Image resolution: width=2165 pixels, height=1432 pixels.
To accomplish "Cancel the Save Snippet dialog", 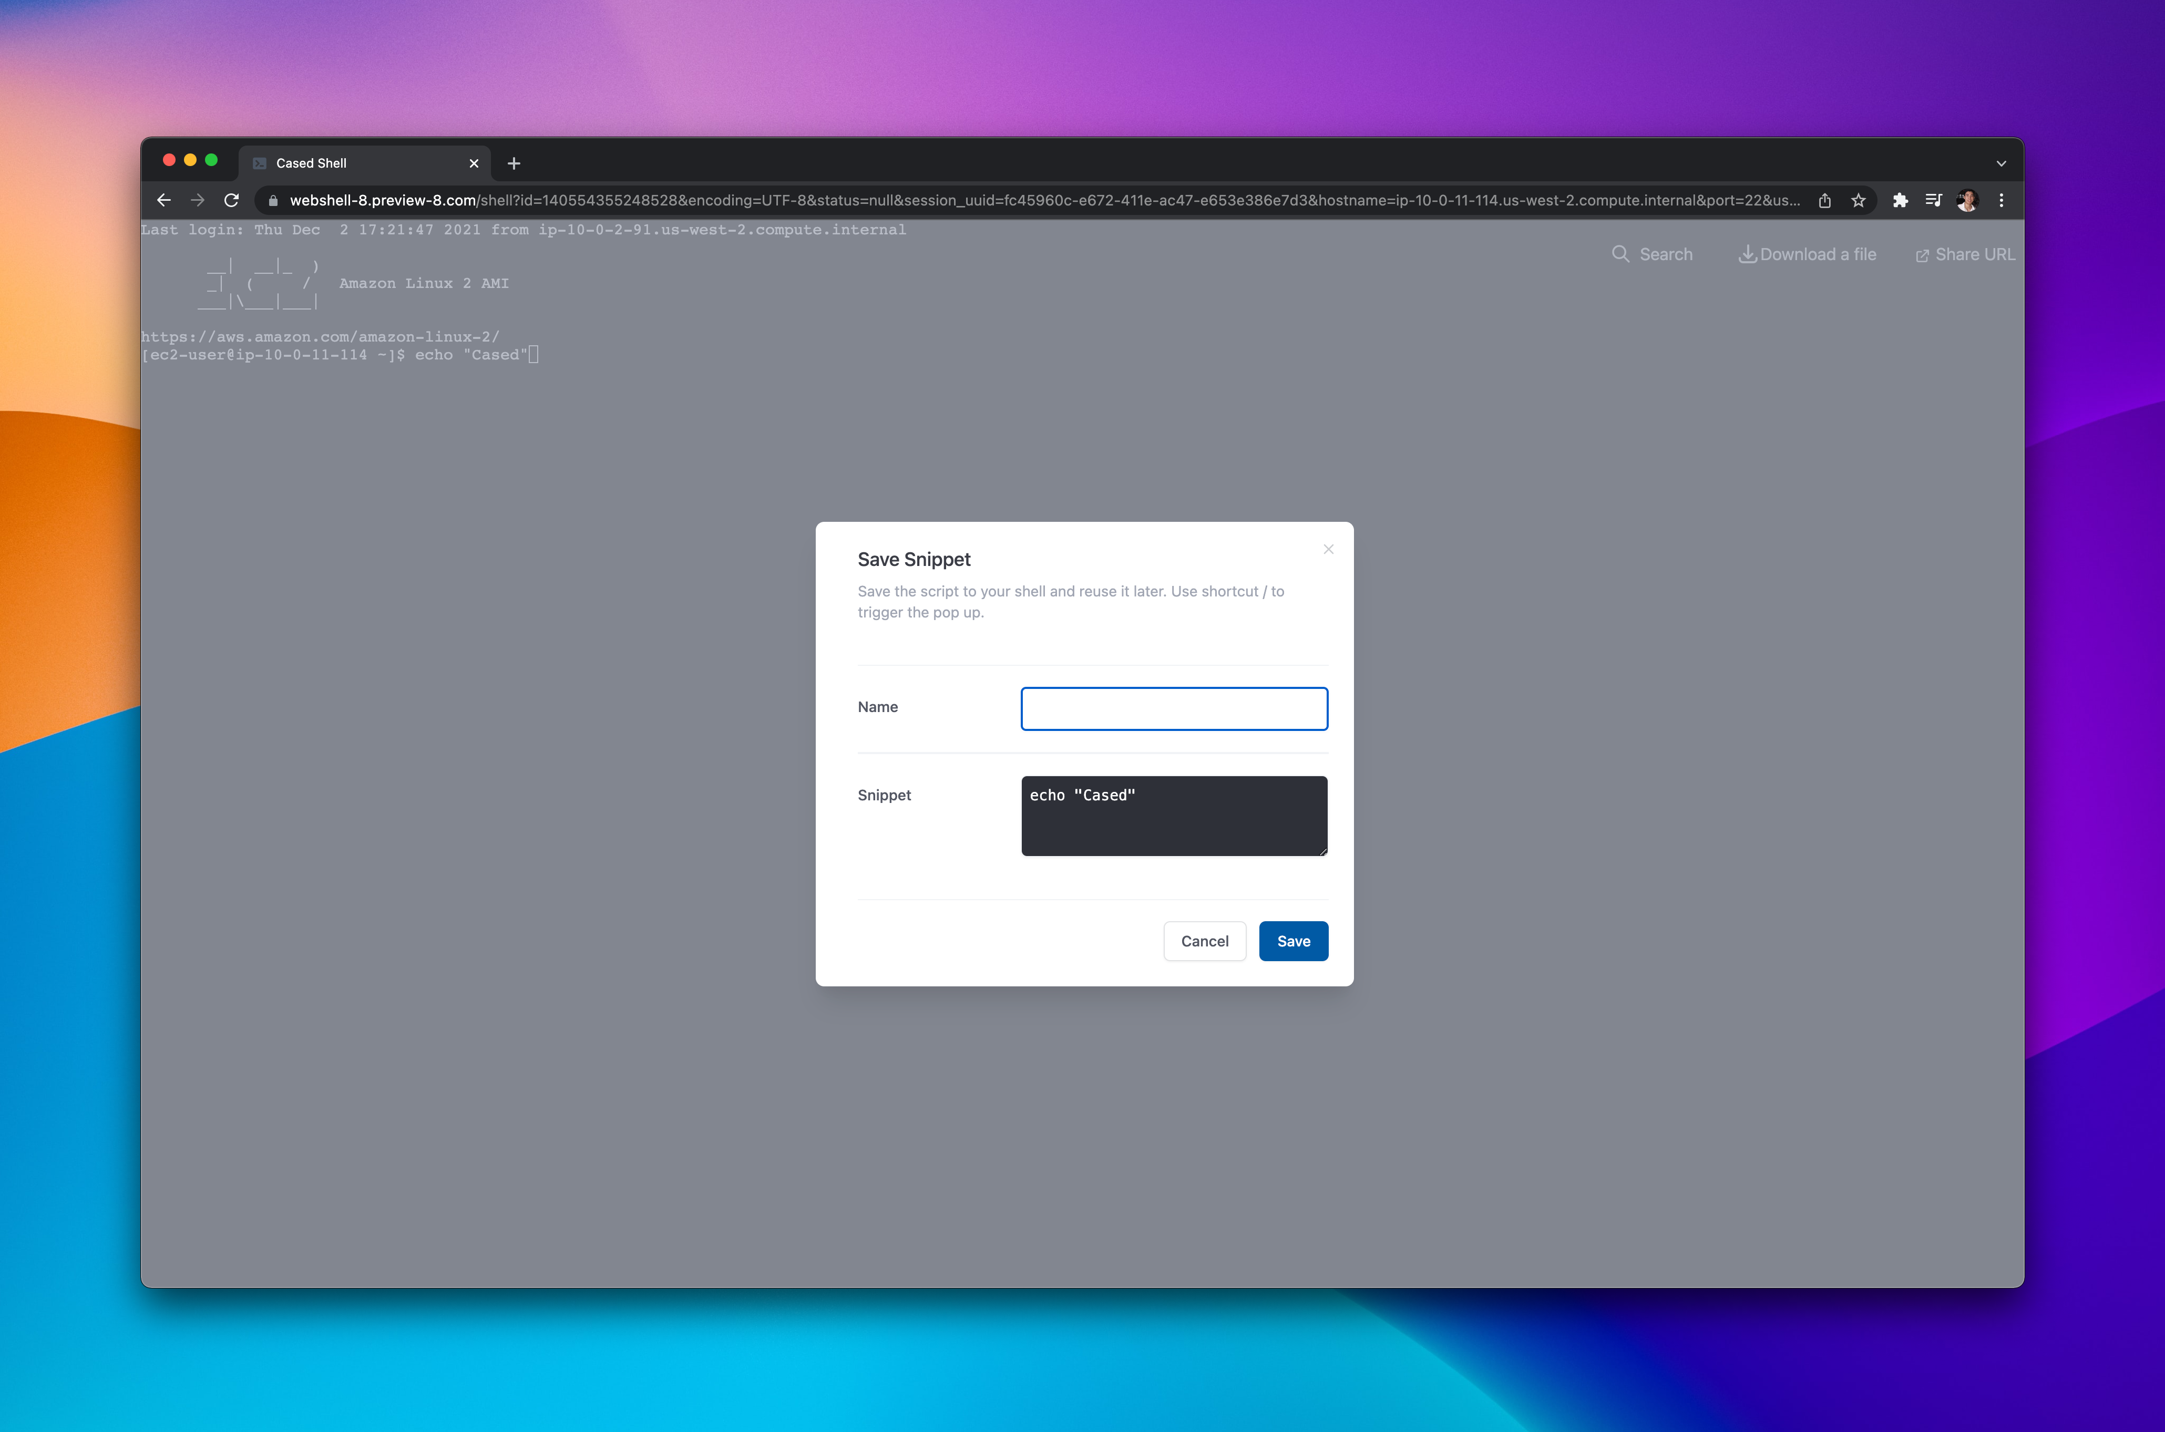I will [1204, 941].
